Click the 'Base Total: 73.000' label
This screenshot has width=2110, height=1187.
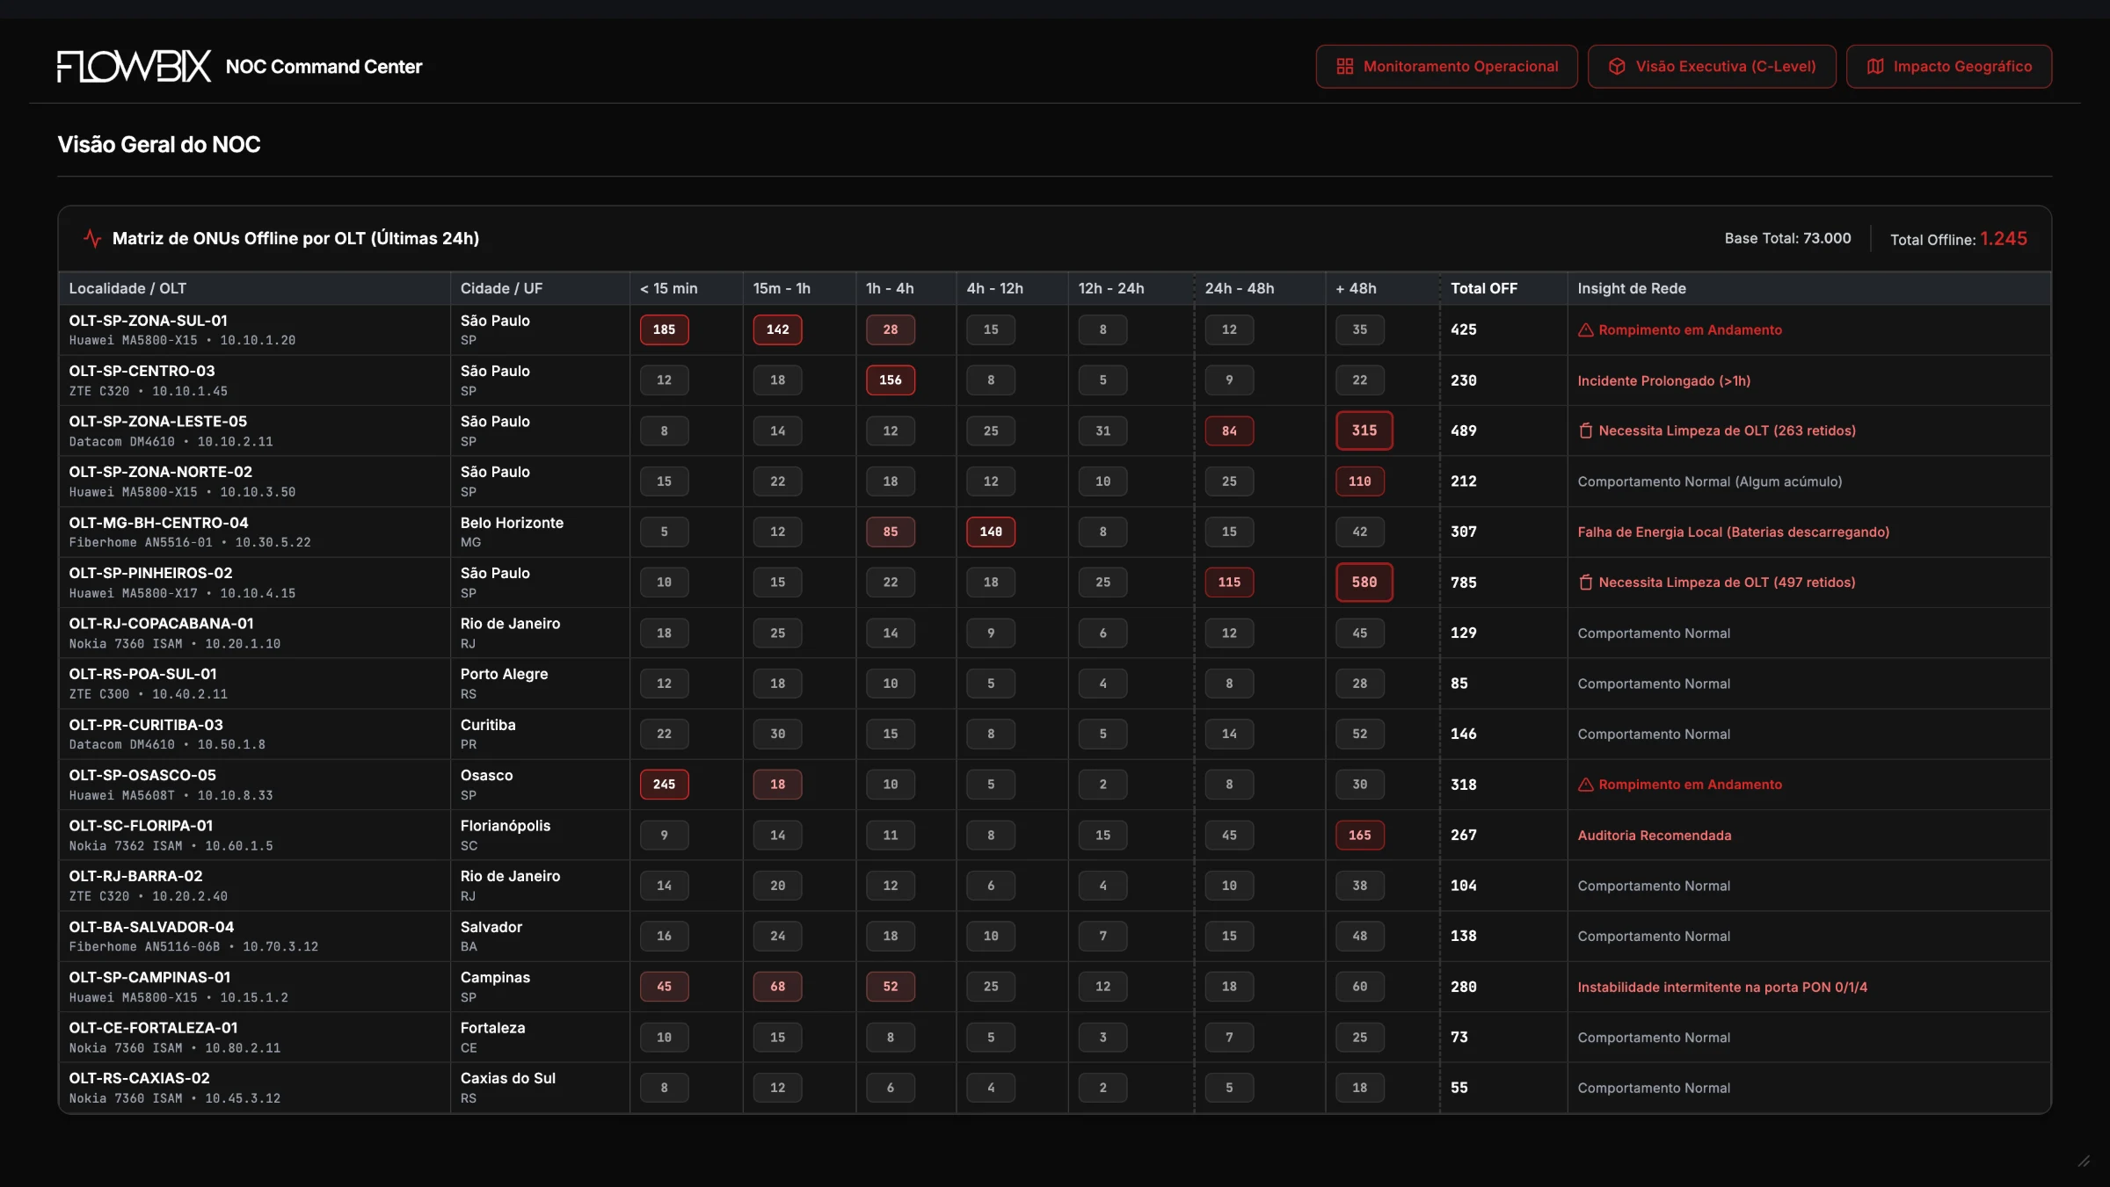click(x=1787, y=238)
